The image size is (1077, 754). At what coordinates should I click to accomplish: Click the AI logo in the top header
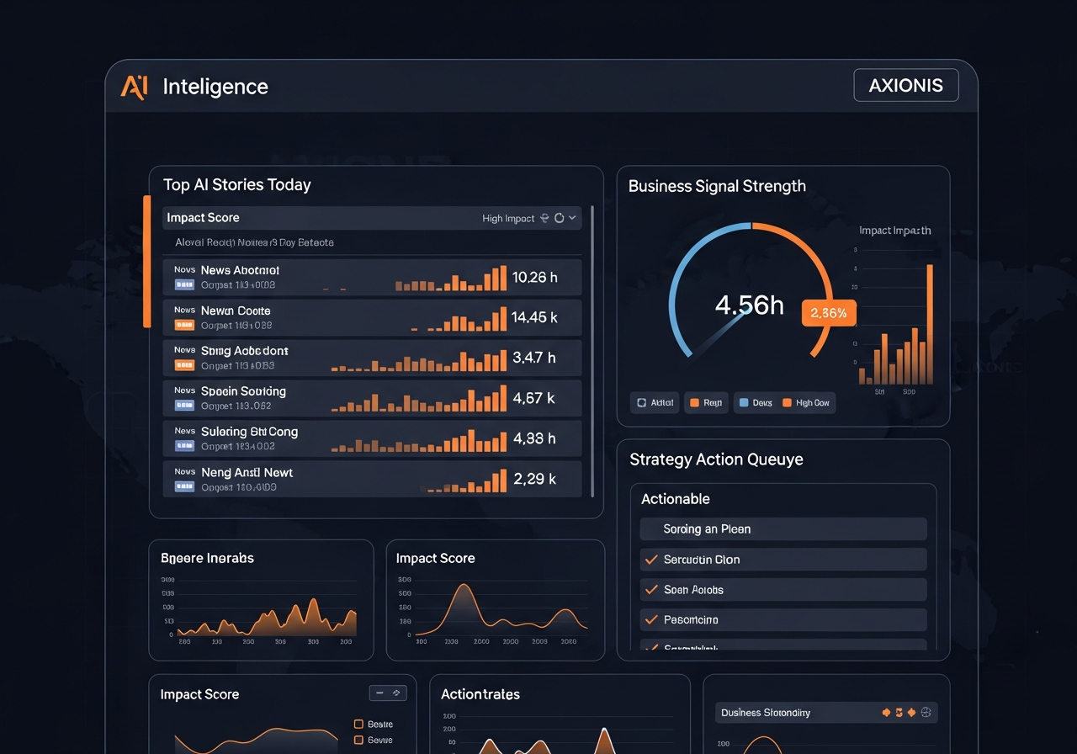133,86
